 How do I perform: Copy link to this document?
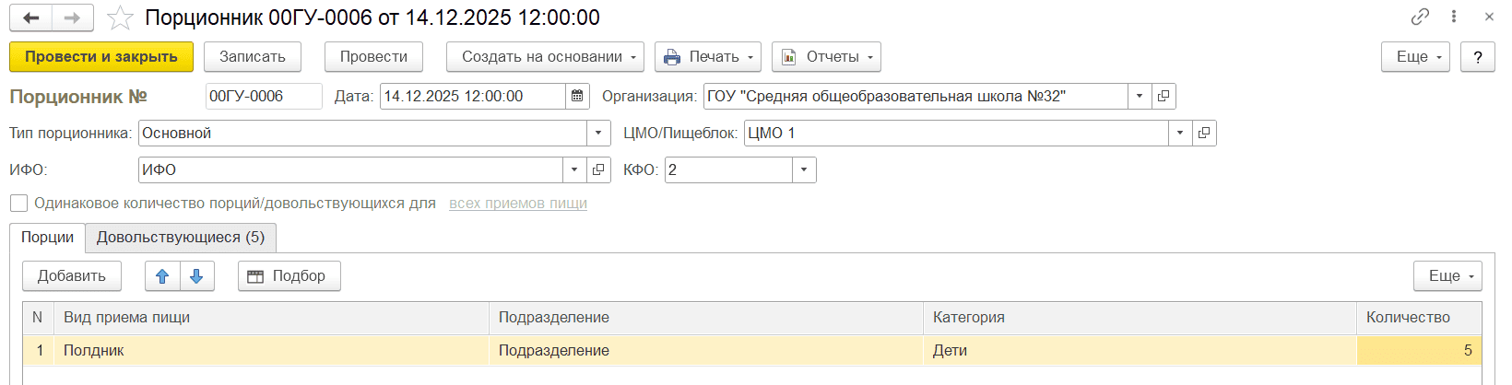1420,17
